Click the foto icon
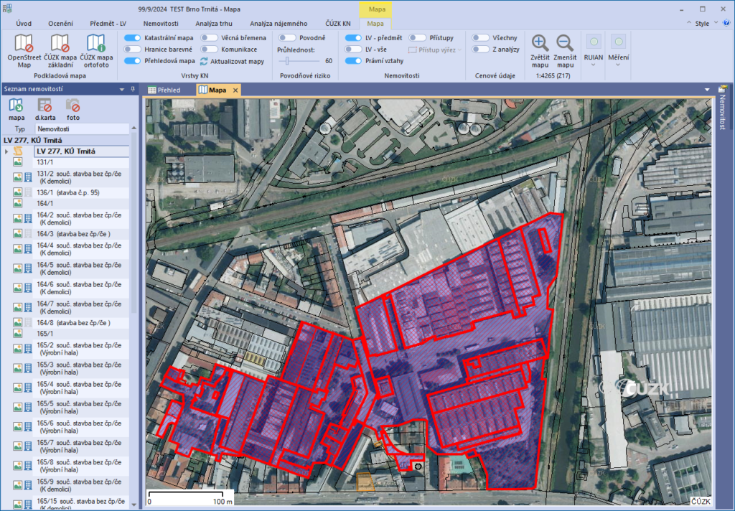 coord(73,106)
